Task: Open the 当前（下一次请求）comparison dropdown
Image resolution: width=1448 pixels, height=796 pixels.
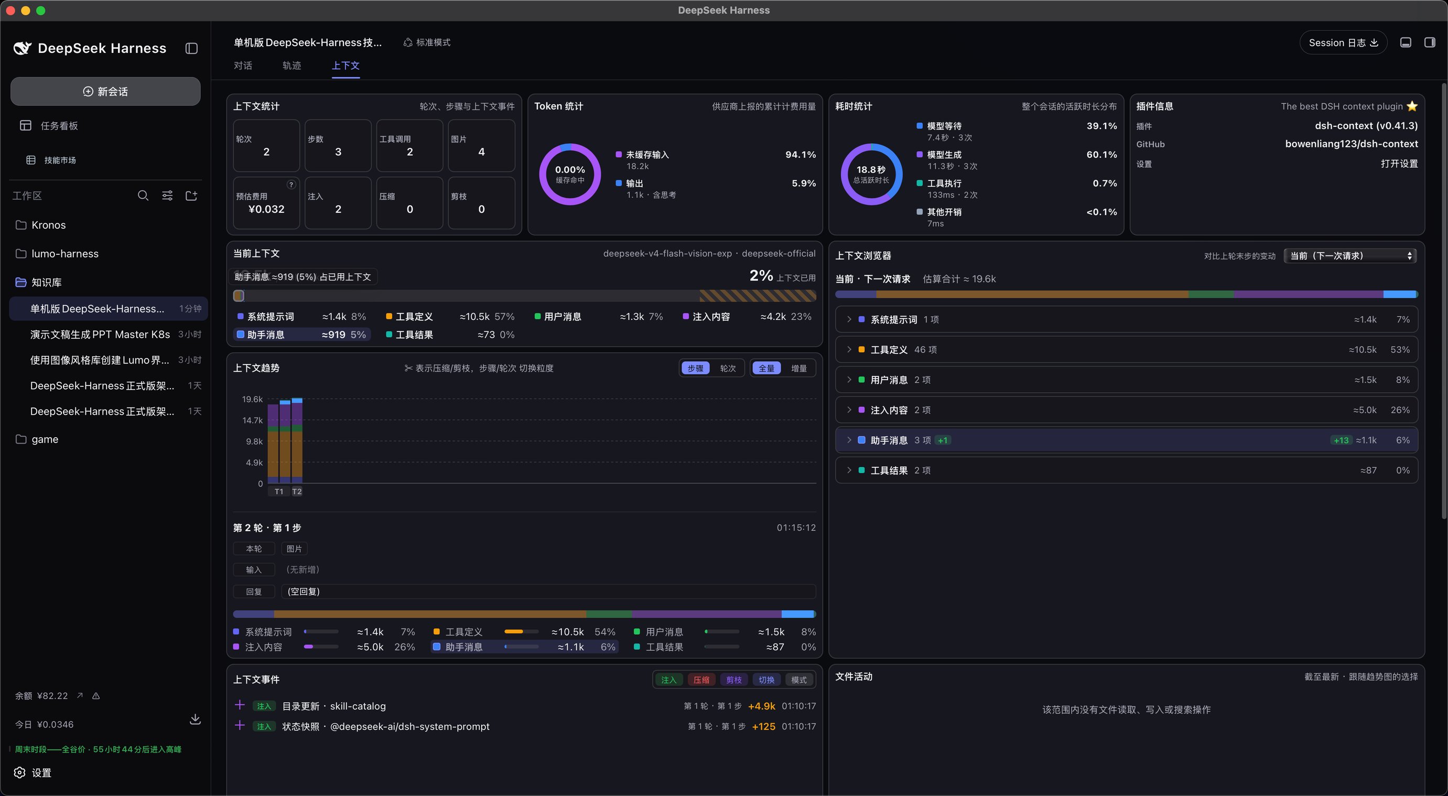Action: coord(1350,256)
